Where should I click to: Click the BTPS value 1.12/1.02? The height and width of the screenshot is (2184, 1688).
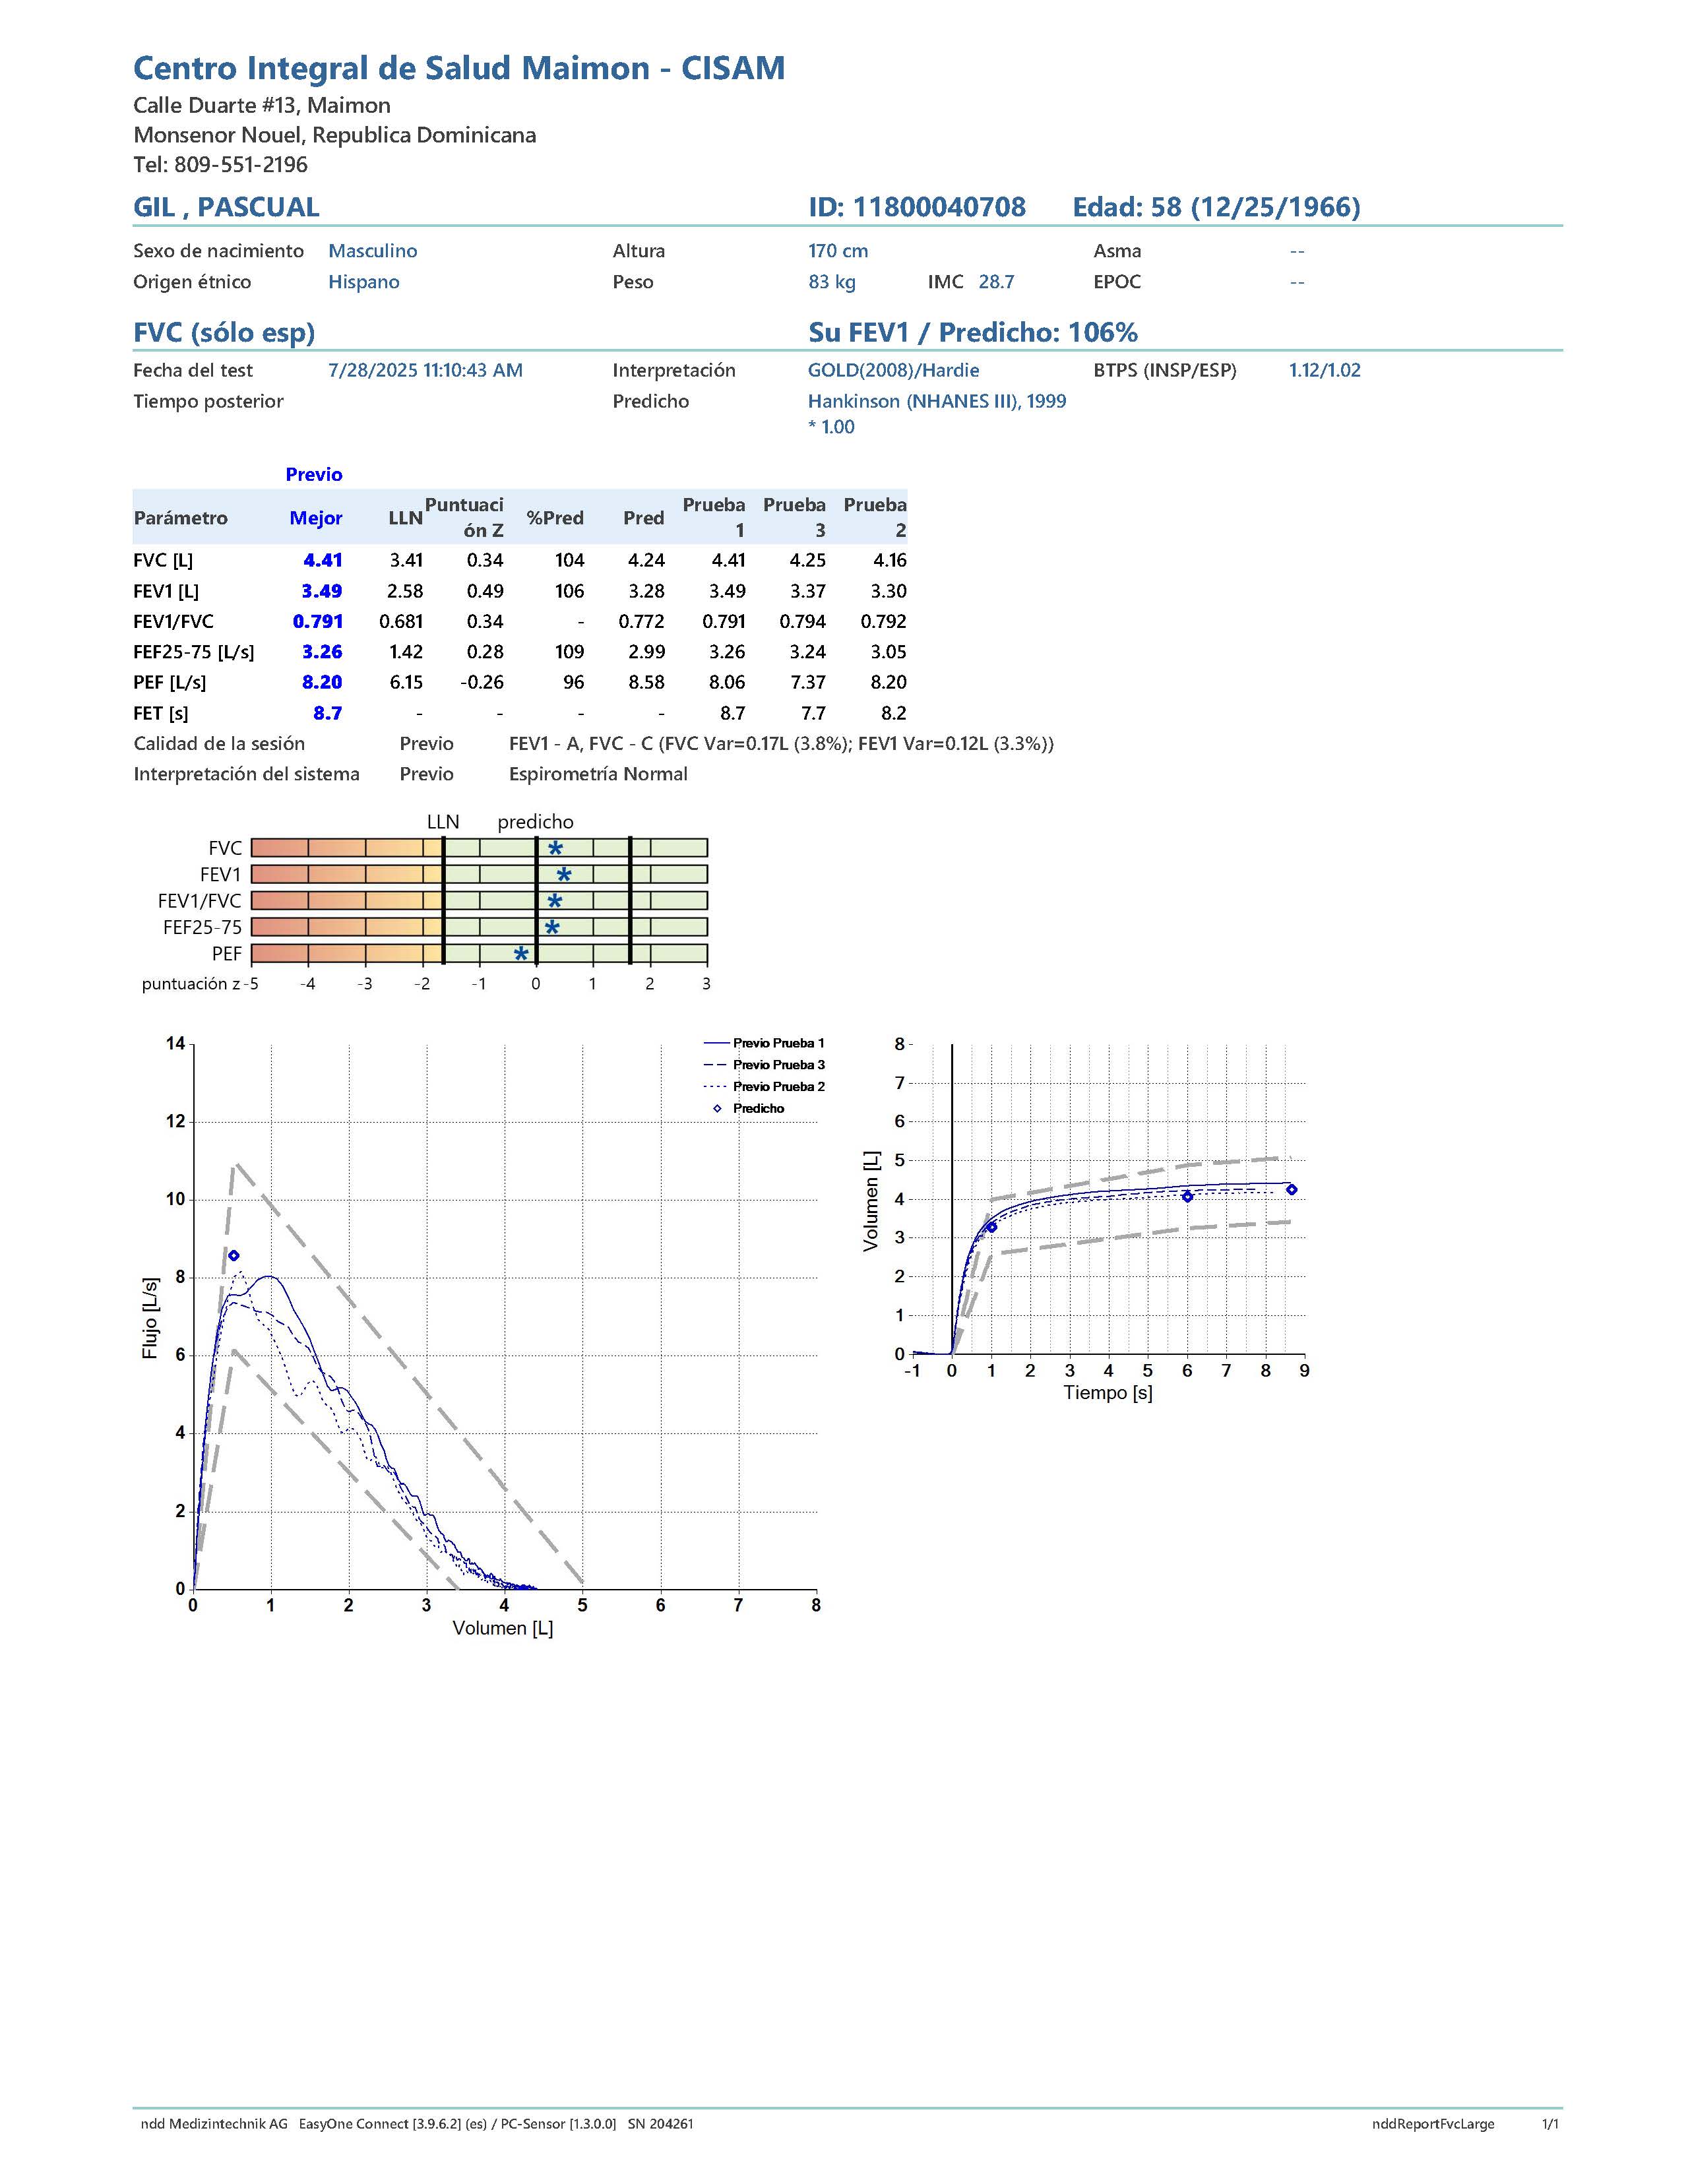(x=1324, y=370)
